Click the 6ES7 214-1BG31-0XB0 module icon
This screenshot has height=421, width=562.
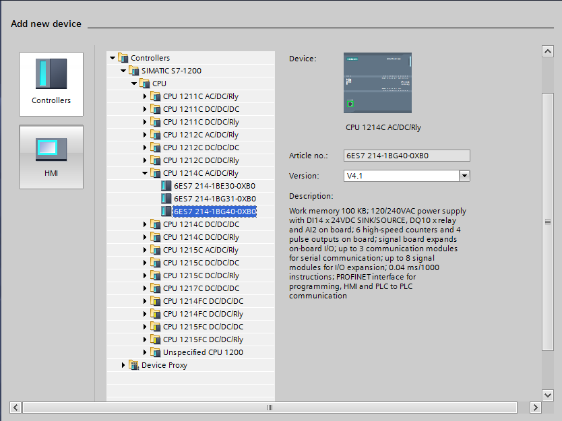(166, 199)
